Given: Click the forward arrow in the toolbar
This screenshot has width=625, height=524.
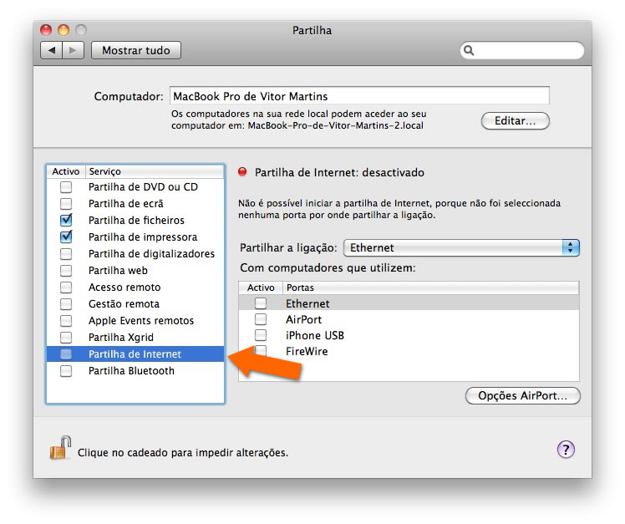Looking at the screenshot, I should [x=74, y=50].
